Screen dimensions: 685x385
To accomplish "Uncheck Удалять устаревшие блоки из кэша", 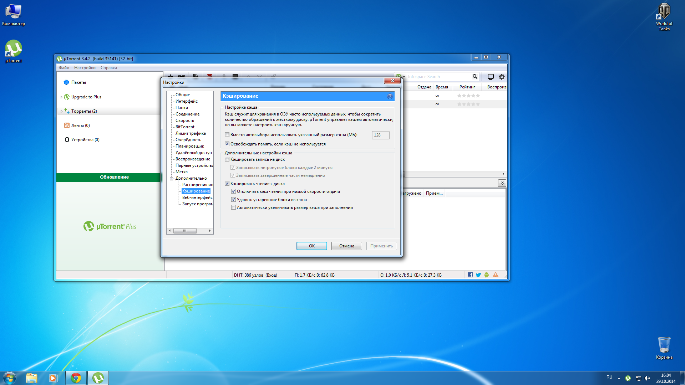I will pos(233,200).
